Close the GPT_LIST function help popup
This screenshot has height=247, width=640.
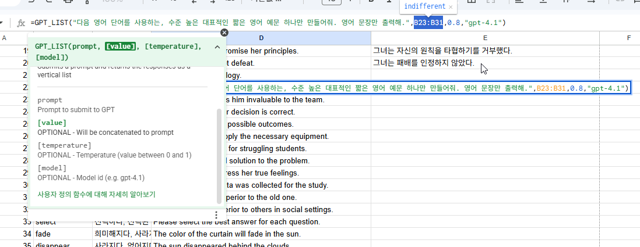pos(224,33)
